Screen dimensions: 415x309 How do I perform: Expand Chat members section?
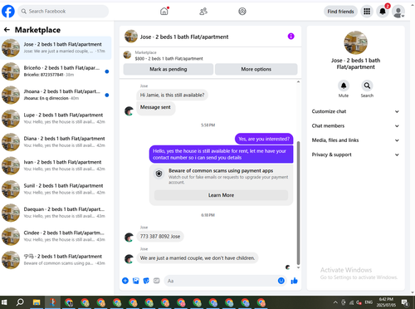pyautogui.click(x=355, y=125)
